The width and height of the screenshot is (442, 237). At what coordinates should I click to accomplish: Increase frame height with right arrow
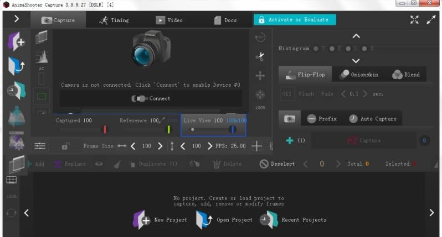click(x=210, y=146)
